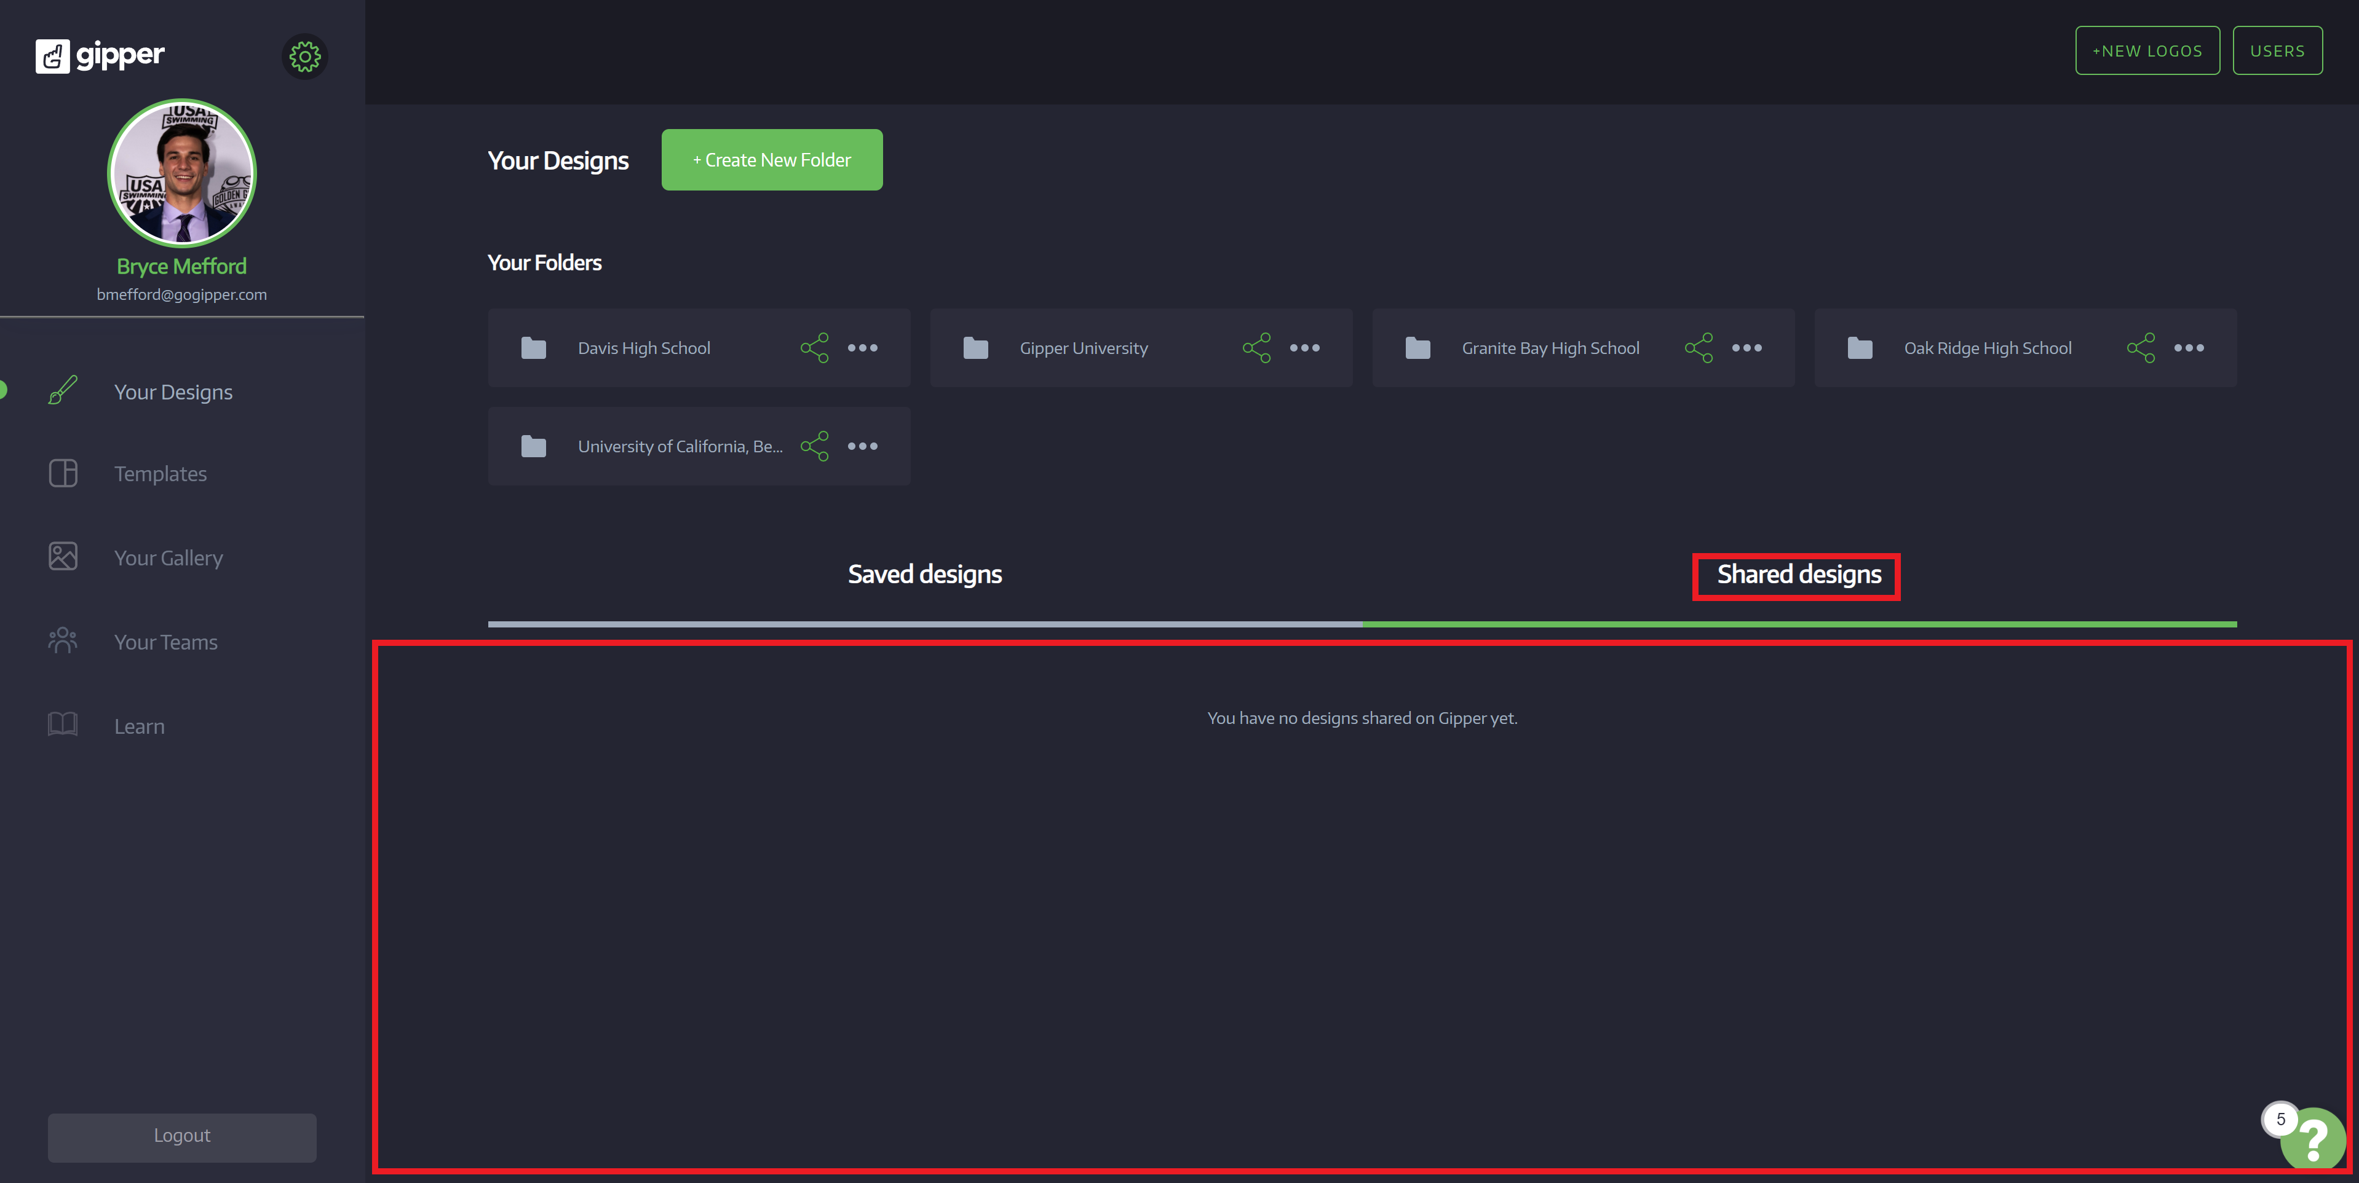Open the Learn section

tap(139, 726)
